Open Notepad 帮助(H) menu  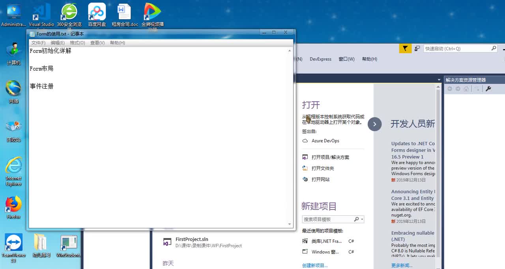pyautogui.click(x=118, y=43)
